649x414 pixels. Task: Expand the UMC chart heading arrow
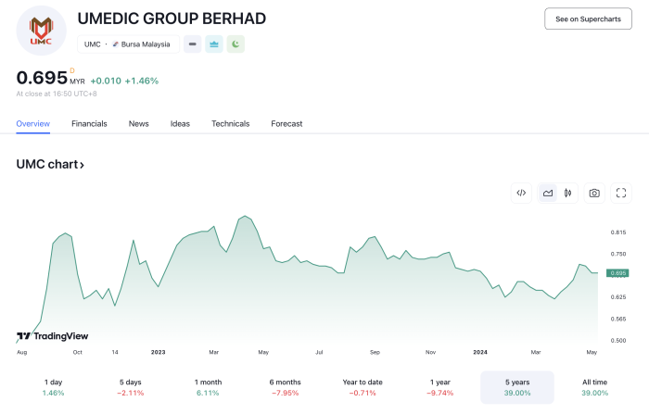51,165
